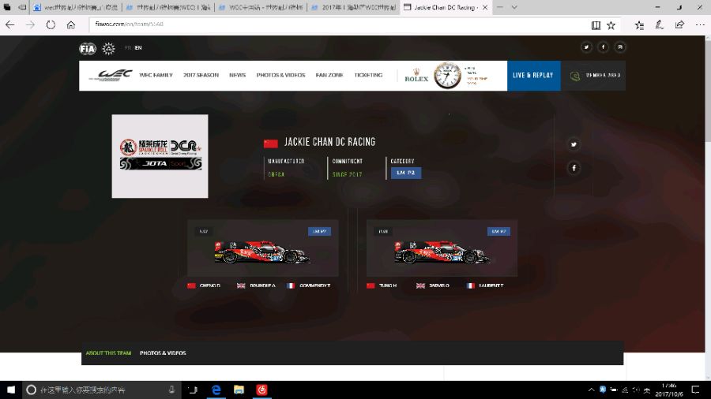
Task: Add page to favorites star icon
Action: click(611, 25)
